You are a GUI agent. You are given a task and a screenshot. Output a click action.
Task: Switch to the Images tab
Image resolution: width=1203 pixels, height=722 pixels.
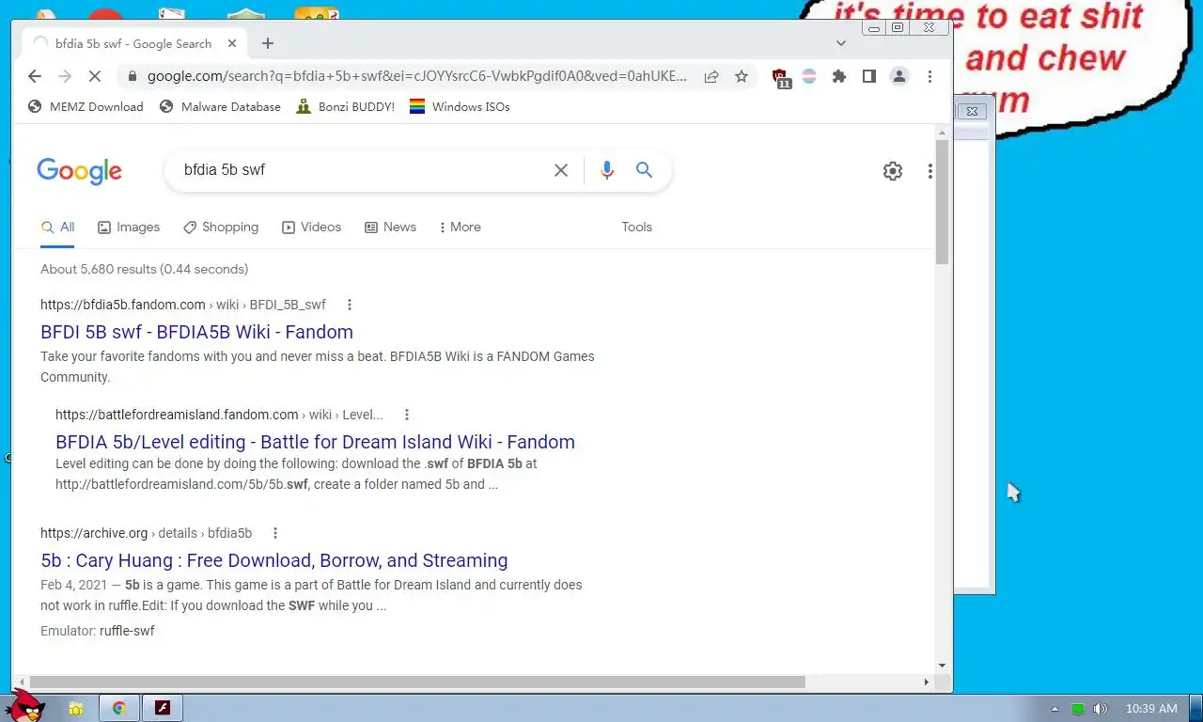(129, 228)
